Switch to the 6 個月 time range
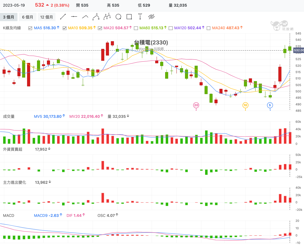 pyautogui.click(x=28, y=17)
